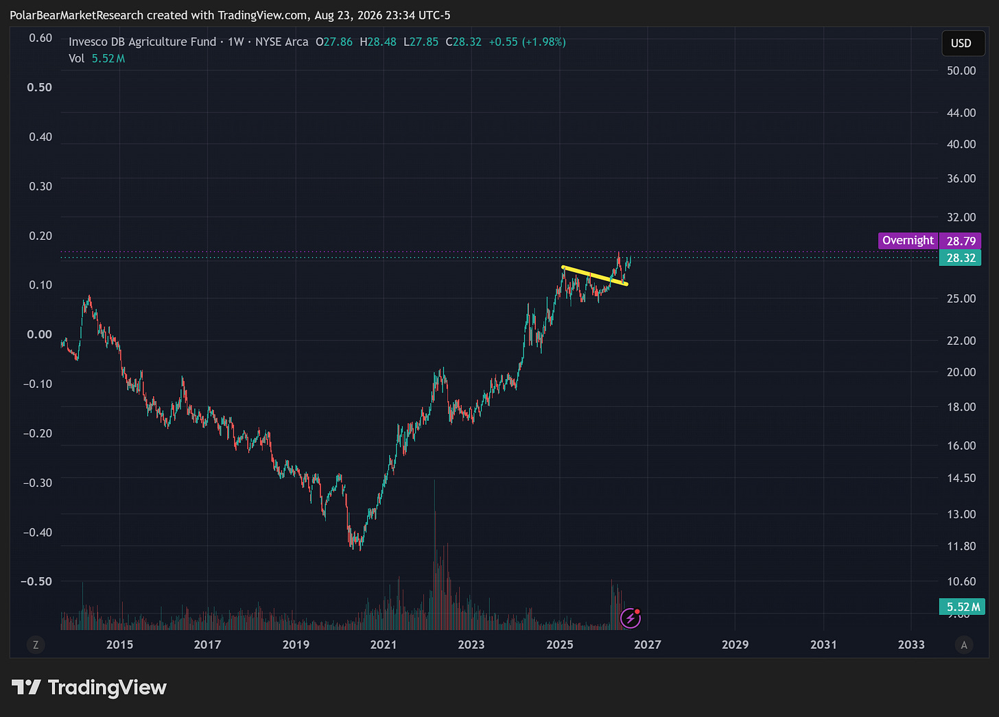Screen dimensions: 999x717
Task: Click the PolarBearMarketResearch header text
Action: [77, 15]
